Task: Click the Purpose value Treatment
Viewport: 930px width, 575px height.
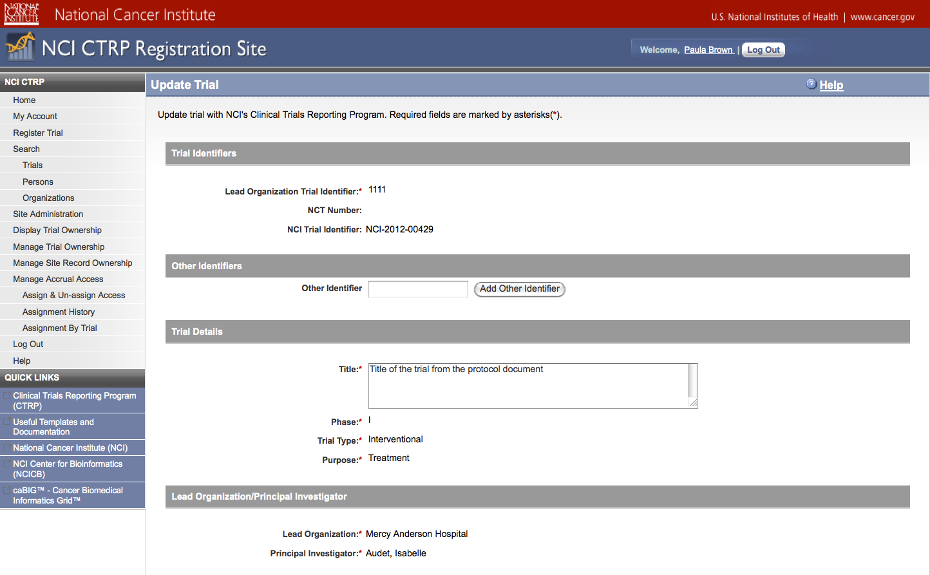Action: click(x=389, y=458)
